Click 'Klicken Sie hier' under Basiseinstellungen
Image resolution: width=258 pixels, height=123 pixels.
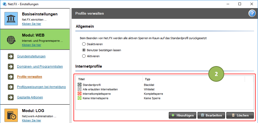pos(32,24)
